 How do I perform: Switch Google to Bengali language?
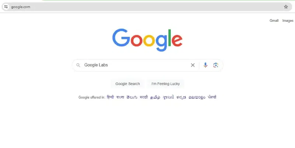[120, 97]
